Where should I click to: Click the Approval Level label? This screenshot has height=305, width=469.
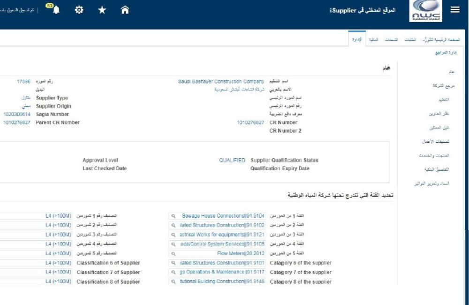point(100,160)
